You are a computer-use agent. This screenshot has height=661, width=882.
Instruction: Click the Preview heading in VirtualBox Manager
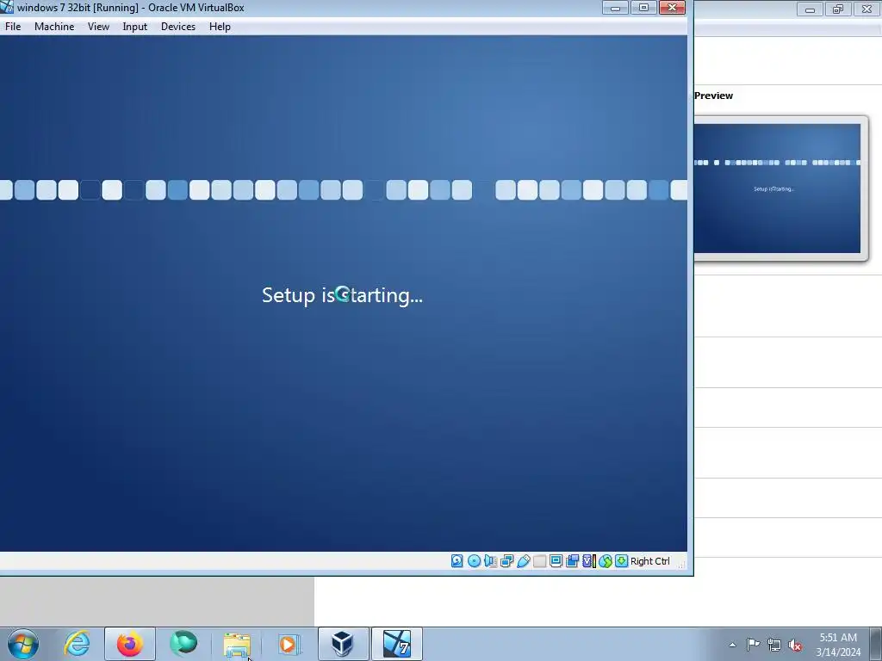click(713, 96)
